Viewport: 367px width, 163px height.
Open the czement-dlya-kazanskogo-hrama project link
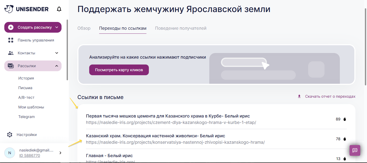(171, 123)
